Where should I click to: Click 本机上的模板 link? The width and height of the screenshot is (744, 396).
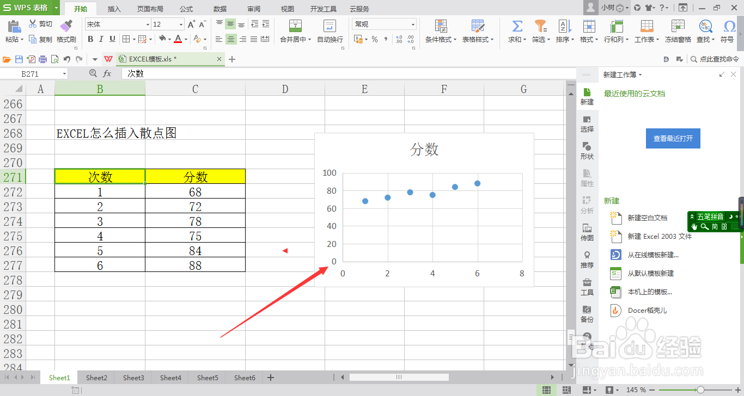click(x=650, y=292)
